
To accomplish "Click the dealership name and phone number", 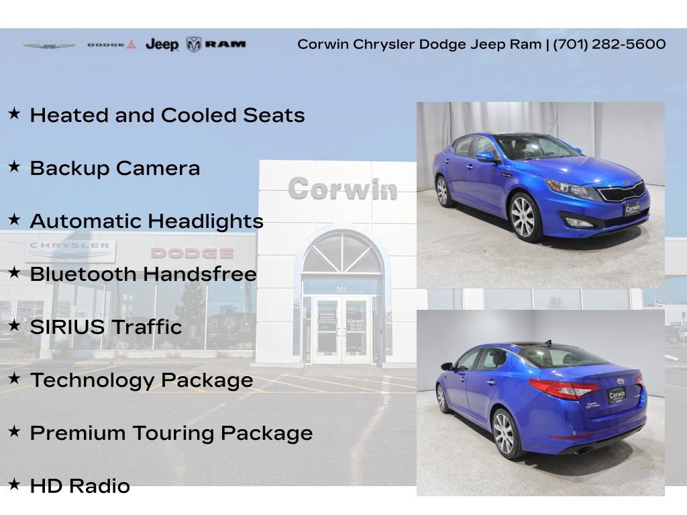I will 482,44.
